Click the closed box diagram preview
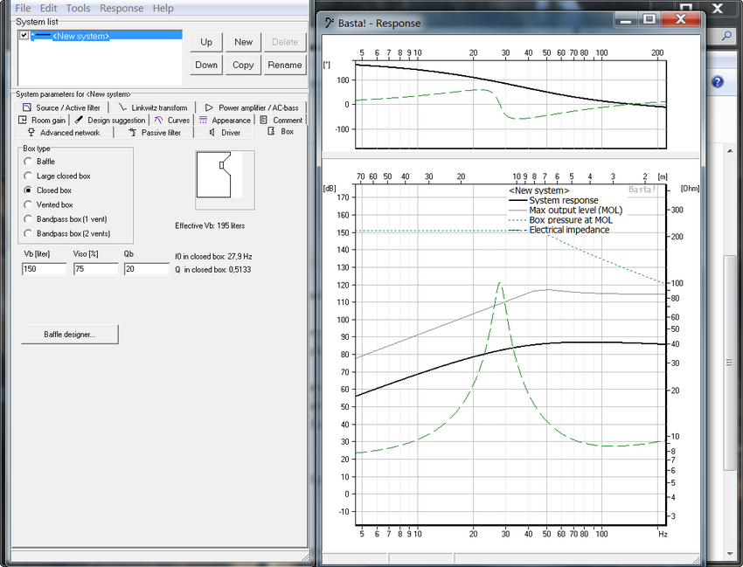 click(x=225, y=180)
